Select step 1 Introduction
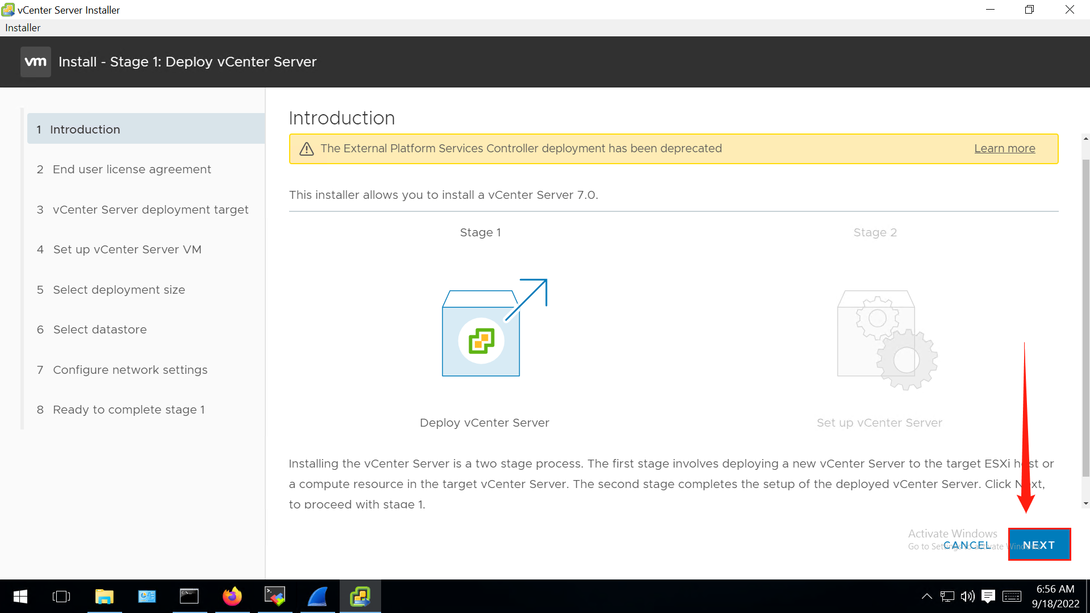Viewport: 1090px width, 613px height. pyautogui.click(x=146, y=130)
